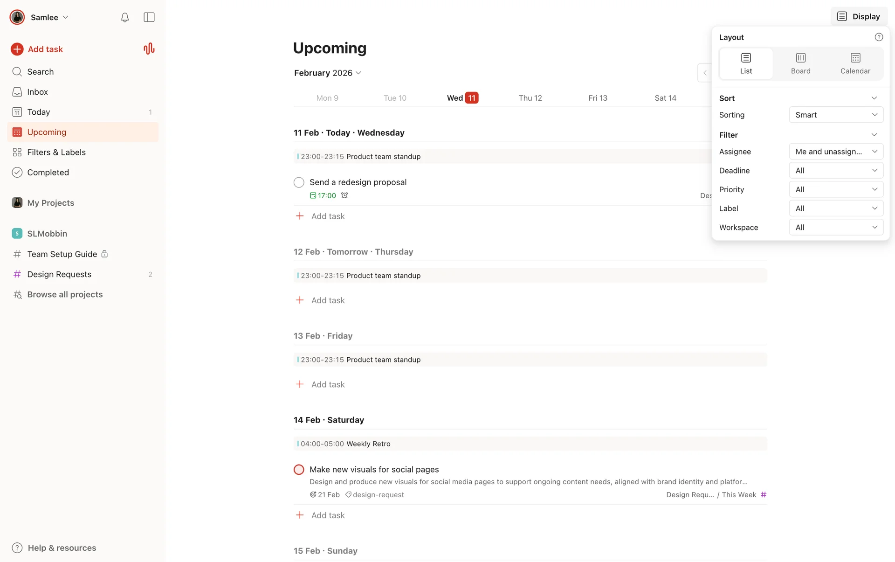Viewport: 895px width, 562px height.
Task: Open the layout help question icon
Action: tap(879, 37)
